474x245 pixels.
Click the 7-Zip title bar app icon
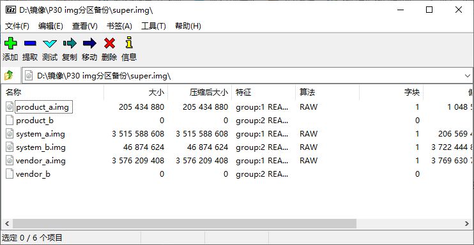[x=11, y=10]
